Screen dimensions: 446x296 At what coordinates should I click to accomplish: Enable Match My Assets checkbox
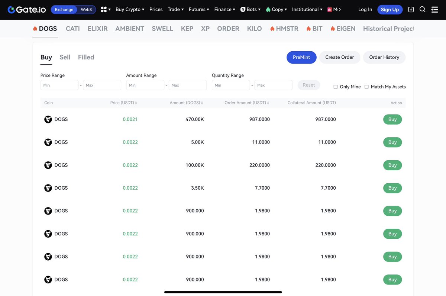pos(366,87)
